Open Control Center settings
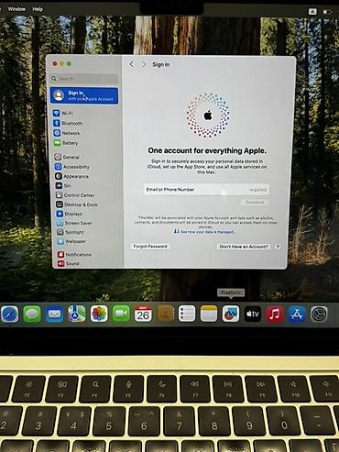This screenshot has height=452, width=339. coord(75,195)
